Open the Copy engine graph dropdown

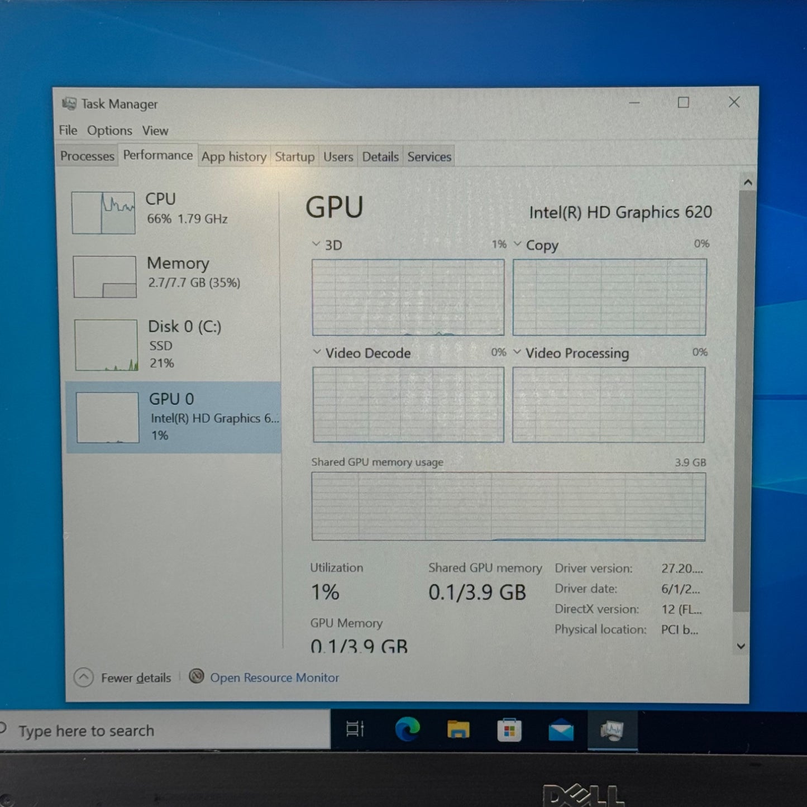(517, 244)
